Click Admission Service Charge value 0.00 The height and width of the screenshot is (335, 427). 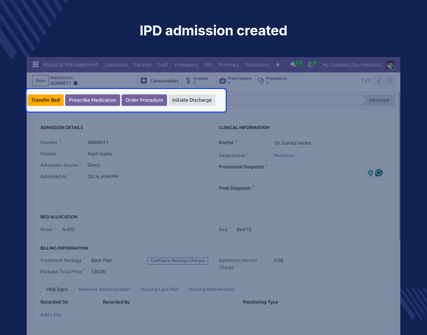click(279, 260)
